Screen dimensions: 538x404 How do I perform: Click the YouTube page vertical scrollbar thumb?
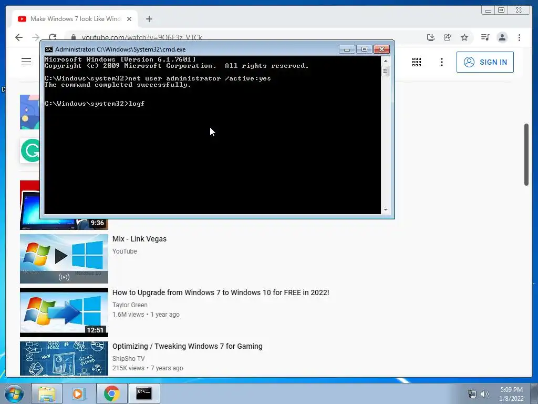point(526,154)
